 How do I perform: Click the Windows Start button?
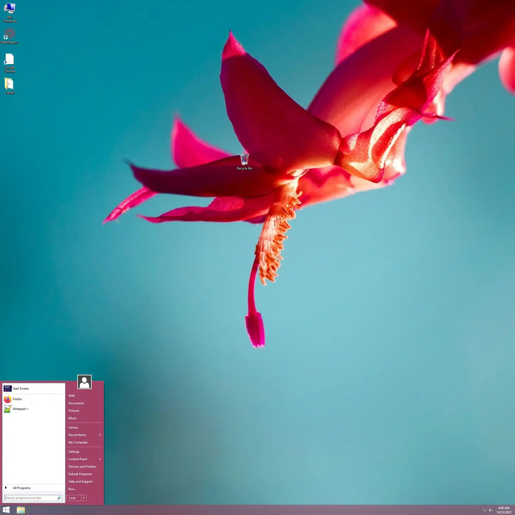click(x=6, y=510)
